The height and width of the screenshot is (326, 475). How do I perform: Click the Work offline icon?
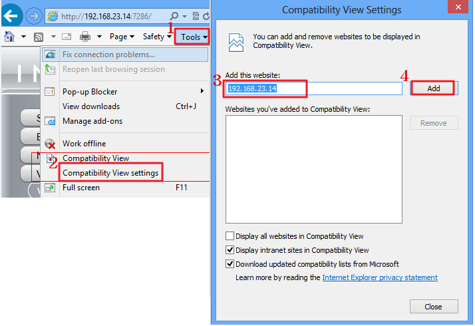coord(50,144)
